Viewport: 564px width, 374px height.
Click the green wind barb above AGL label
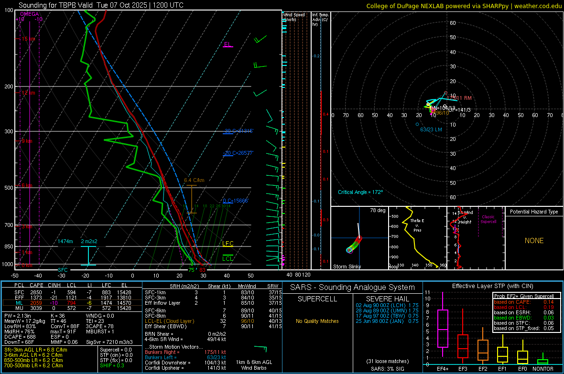260,349
